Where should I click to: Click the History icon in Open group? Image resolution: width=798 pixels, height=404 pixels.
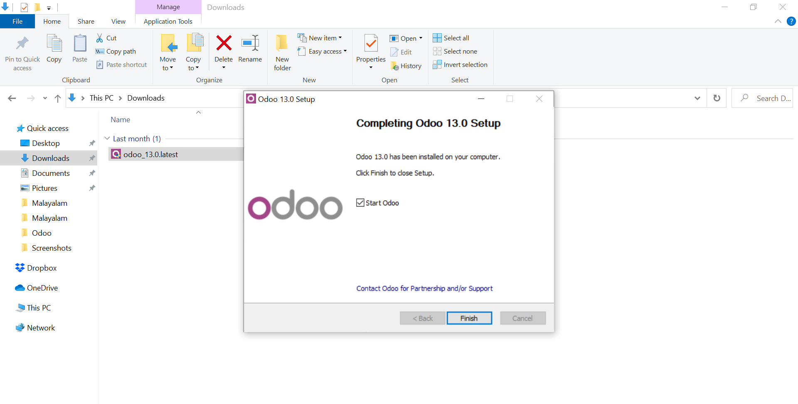(x=395, y=66)
